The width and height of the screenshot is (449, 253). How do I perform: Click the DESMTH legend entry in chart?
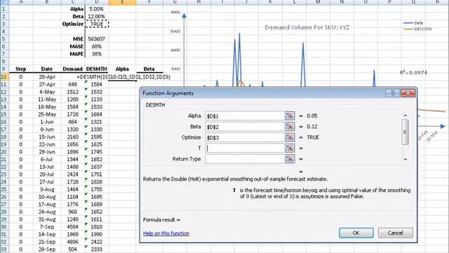pos(417,29)
